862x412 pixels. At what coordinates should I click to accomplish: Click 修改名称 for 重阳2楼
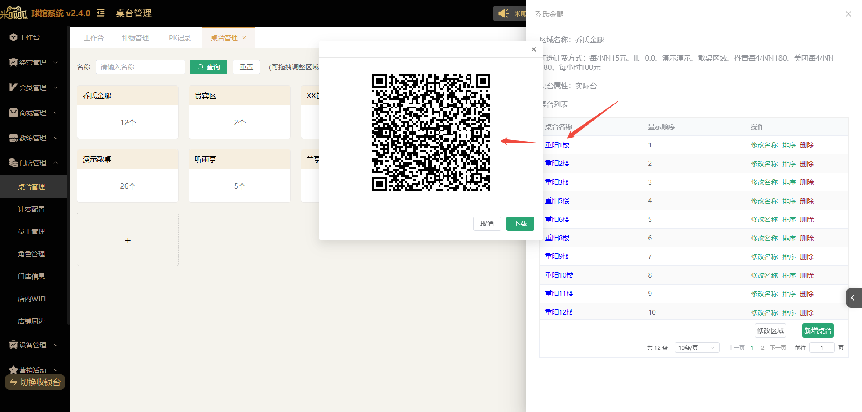click(764, 164)
